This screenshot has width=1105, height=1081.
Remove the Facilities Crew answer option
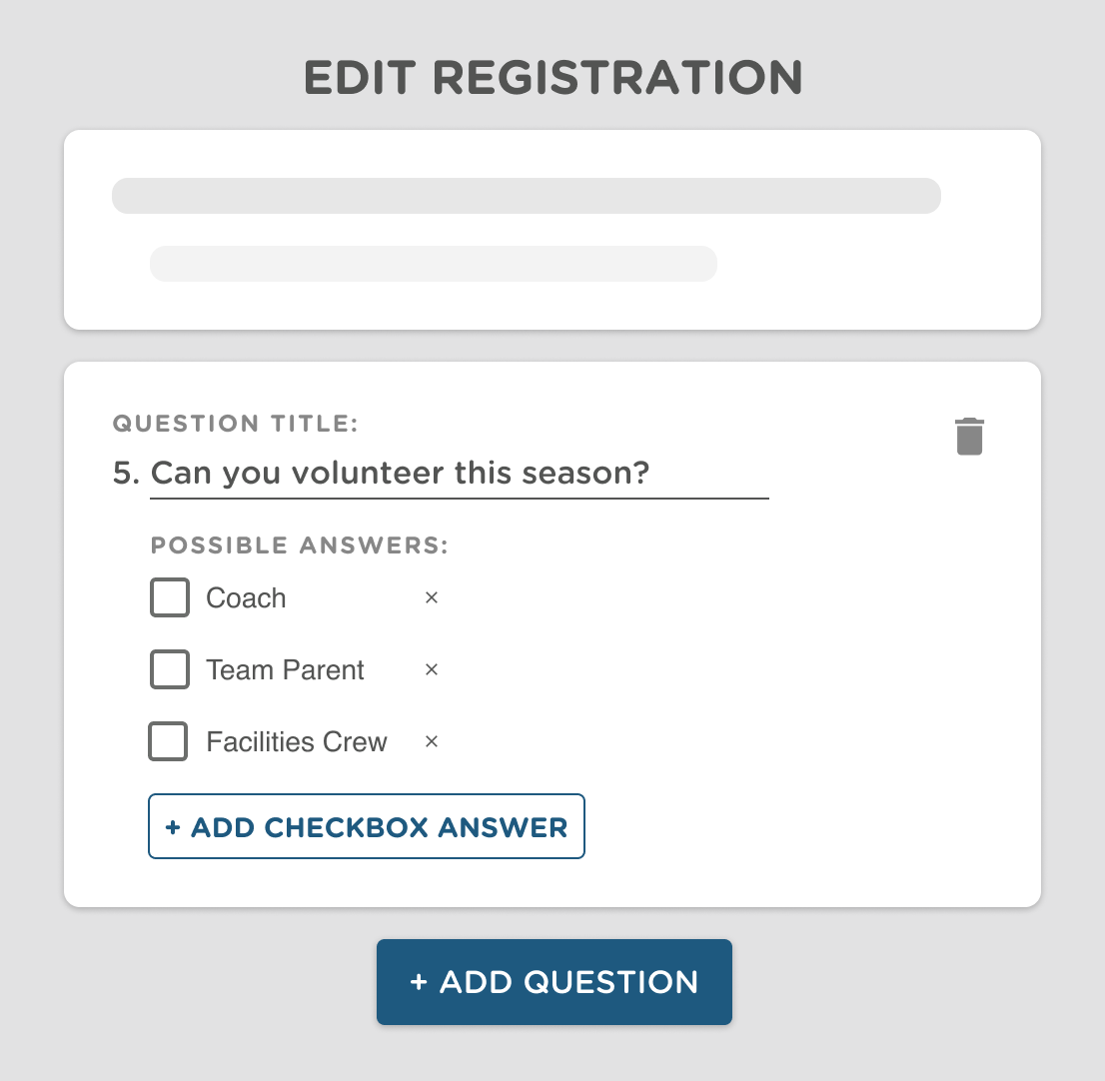[432, 741]
